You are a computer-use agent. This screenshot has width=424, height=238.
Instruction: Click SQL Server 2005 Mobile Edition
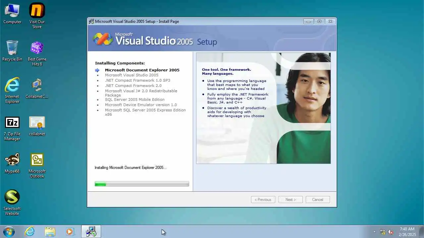tap(134, 99)
